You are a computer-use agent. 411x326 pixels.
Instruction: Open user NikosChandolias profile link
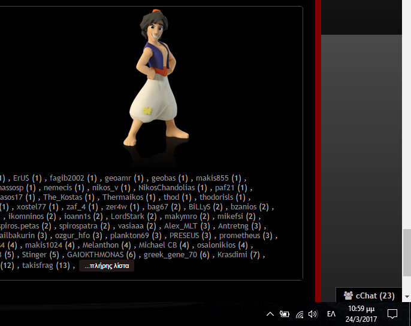167,188
